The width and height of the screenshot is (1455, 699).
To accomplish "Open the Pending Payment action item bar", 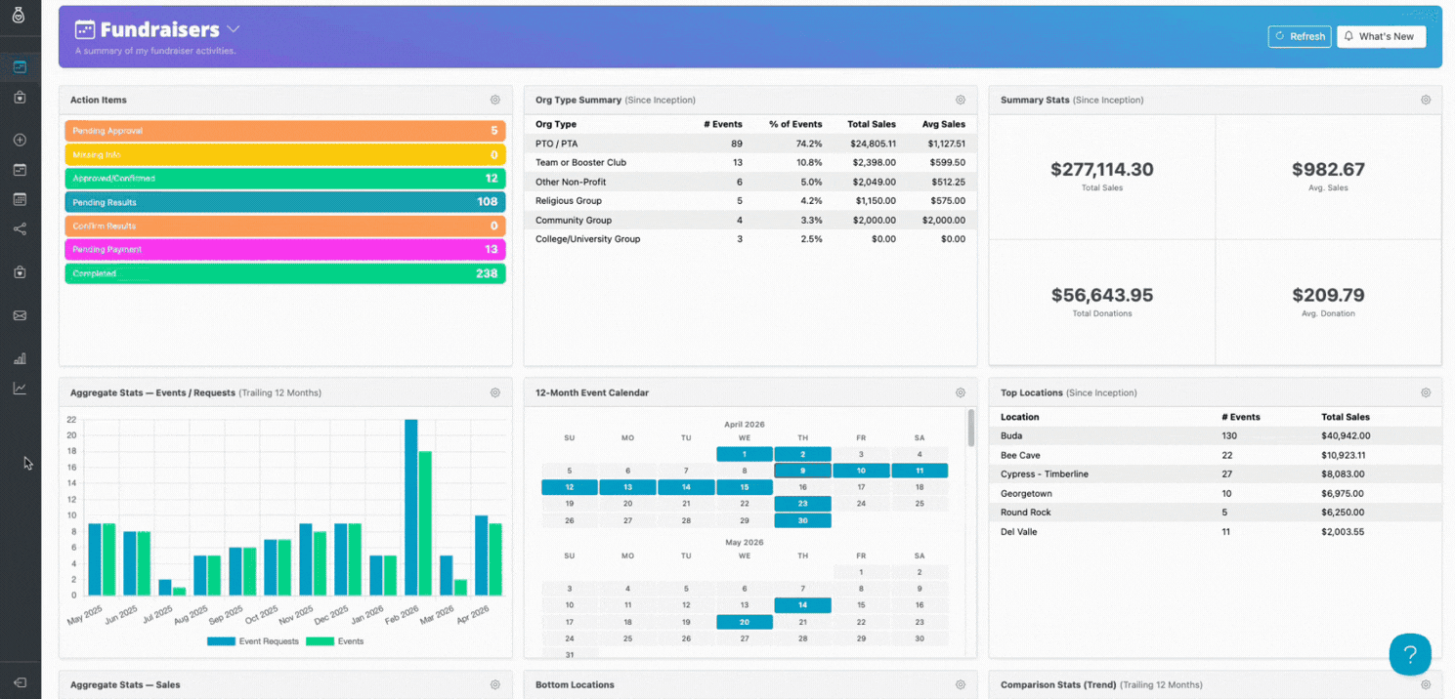I will [285, 249].
